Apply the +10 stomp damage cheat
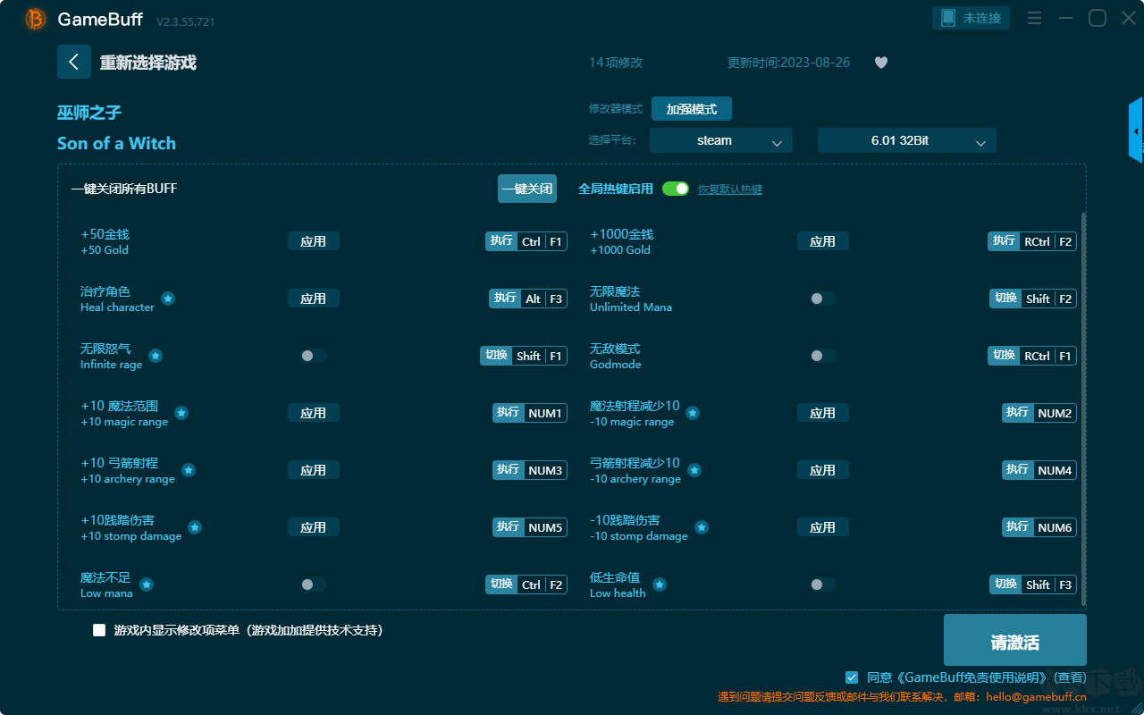This screenshot has width=1144, height=715. pyautogui.click(x=314, y=527)
